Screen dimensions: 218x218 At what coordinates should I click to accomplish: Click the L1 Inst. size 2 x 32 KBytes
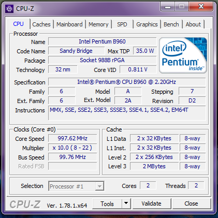(x=154, y=148)
